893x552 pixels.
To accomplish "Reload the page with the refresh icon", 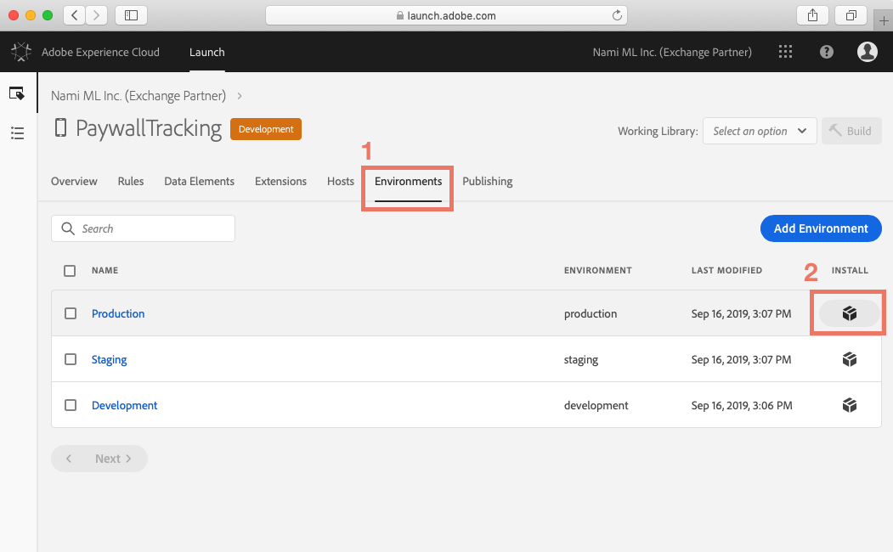I will click(x=617, y=15).
